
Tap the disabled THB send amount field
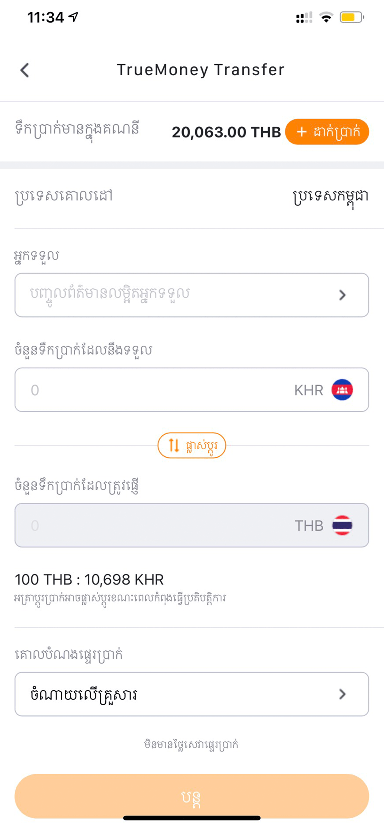point(160,525)
